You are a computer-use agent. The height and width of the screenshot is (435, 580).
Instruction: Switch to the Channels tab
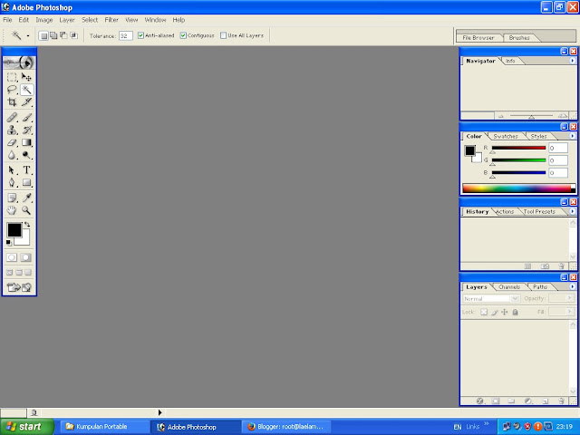(x=509, y=287)
